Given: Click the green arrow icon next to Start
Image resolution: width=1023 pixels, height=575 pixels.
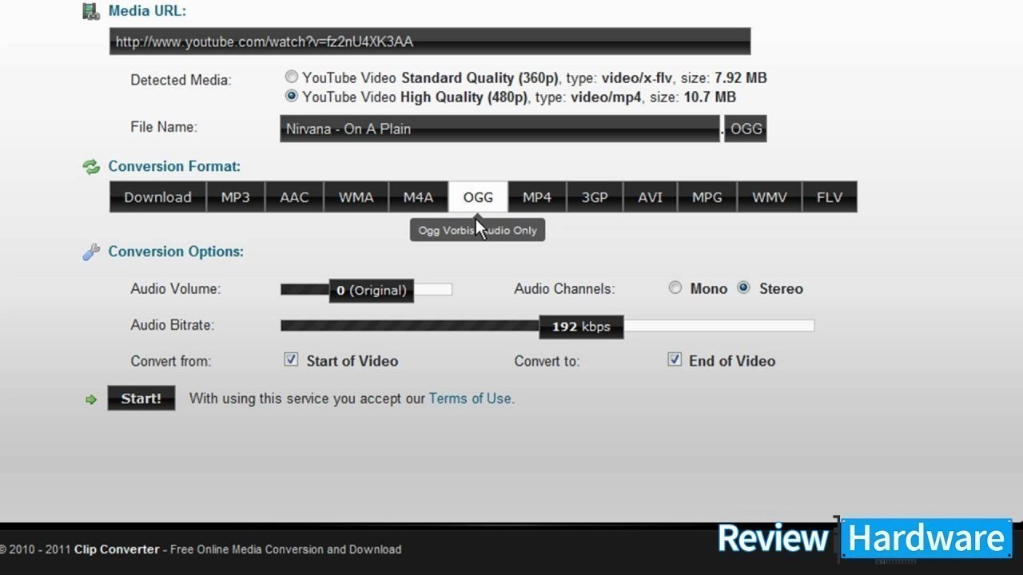Looking at the screenshot, I should 90,399.
